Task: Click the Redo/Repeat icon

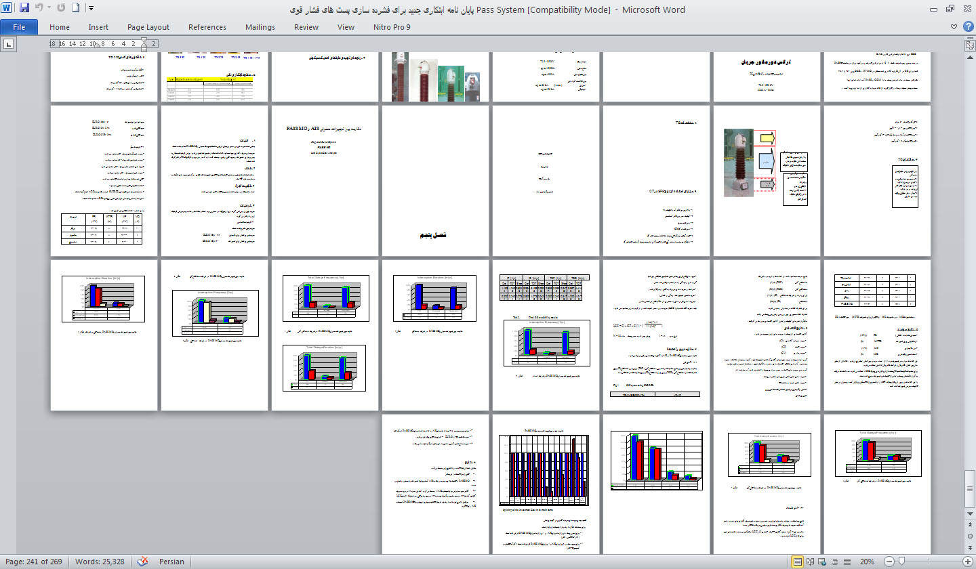Action: coord(61,9)
